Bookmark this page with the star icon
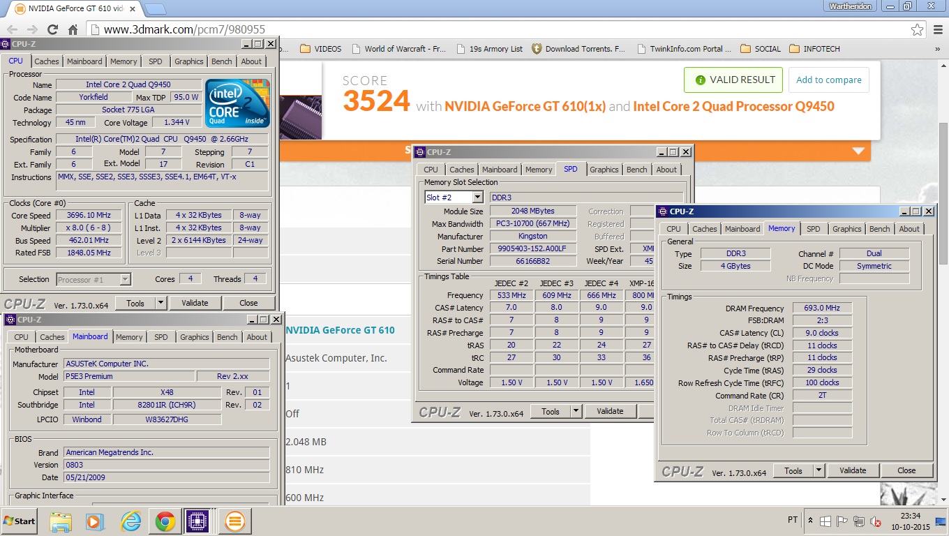 tap(917, 29)
